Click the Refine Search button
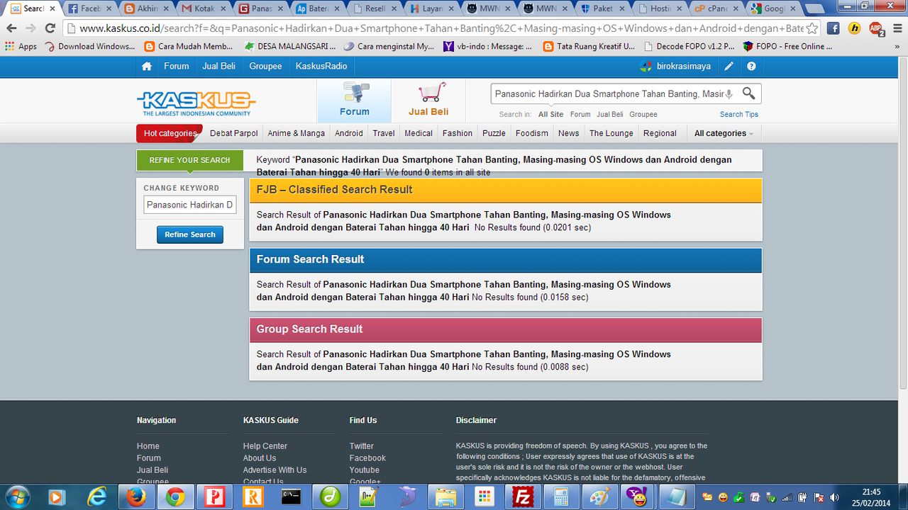The height and width of the screenshot is (510, 908). pos(190,234)
